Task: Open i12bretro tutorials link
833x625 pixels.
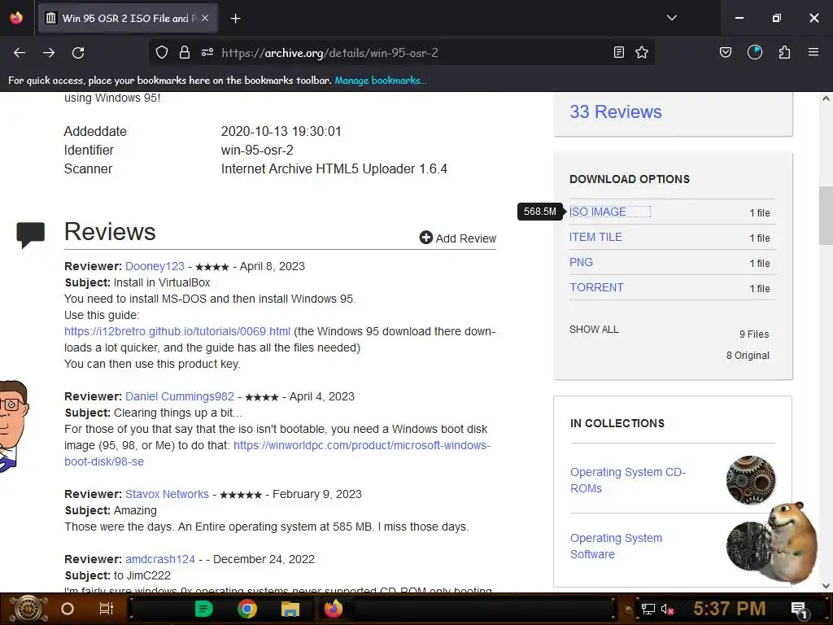Action: pos(177,332)
